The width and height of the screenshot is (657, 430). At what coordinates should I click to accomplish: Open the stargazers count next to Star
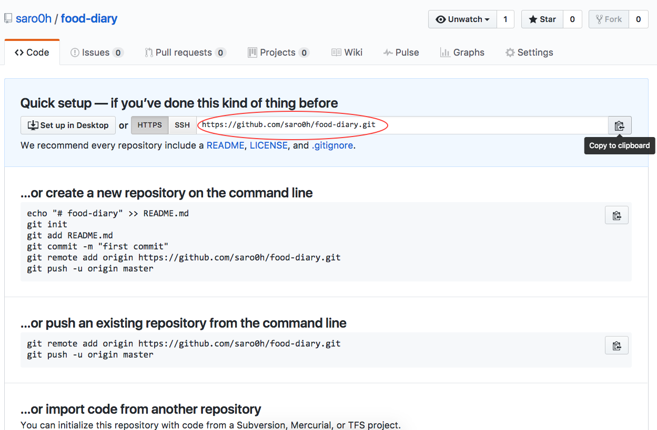coord(572,19)
